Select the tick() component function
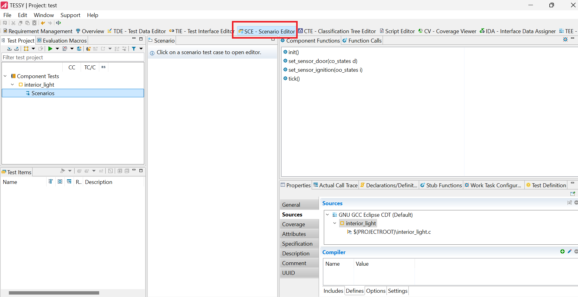 [x=292, y=78]
